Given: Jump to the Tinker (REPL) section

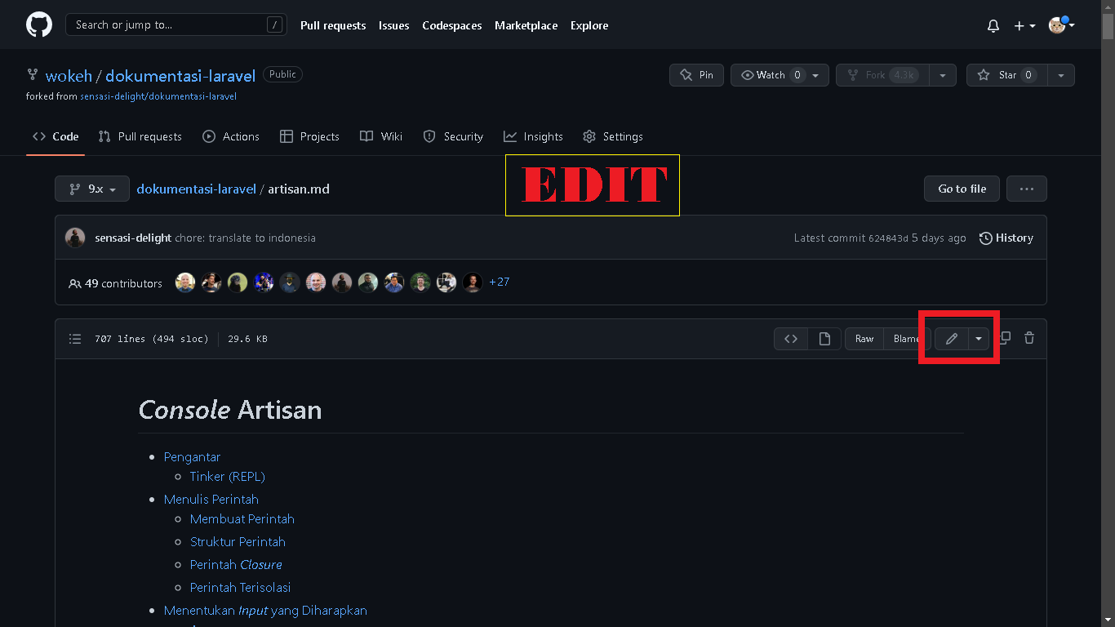Looking at the screenshot, I should coord(228,476).
